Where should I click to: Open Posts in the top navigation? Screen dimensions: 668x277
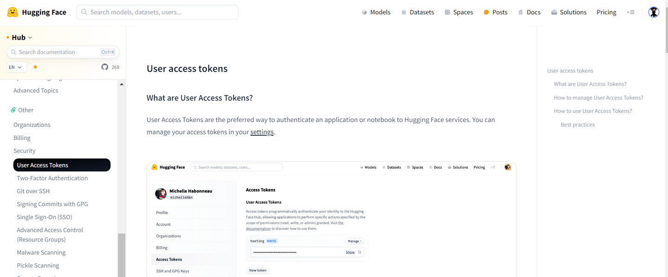coord(495,13)
